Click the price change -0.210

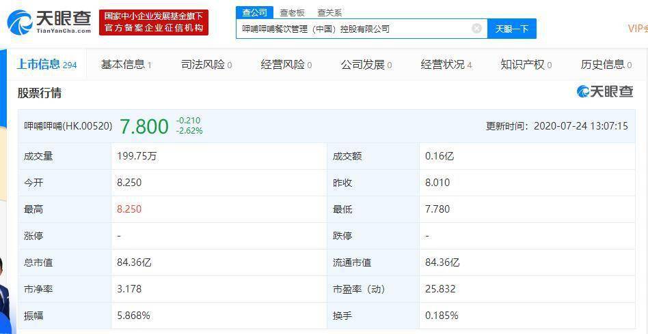click(188, 121)
